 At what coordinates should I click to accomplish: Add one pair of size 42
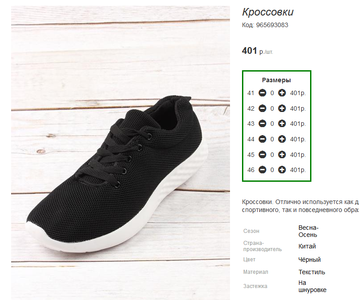pos(282,108)
